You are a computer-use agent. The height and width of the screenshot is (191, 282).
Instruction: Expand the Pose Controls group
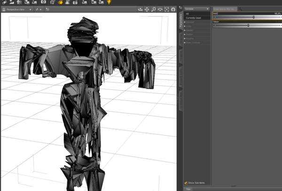(x=194, y=42)
